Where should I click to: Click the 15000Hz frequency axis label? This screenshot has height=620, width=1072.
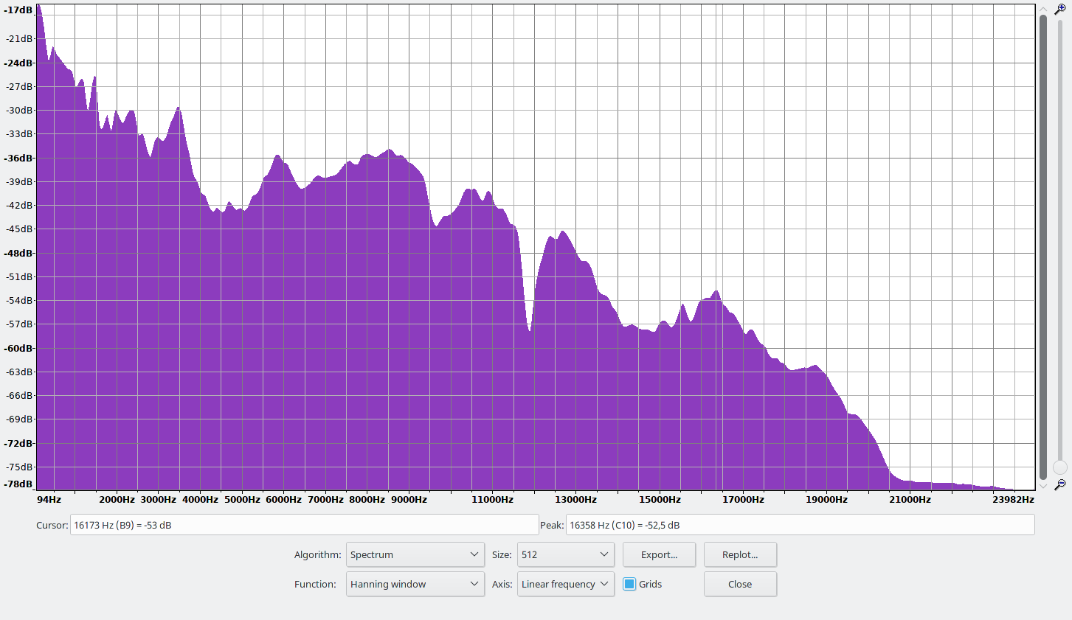(660, 499)
